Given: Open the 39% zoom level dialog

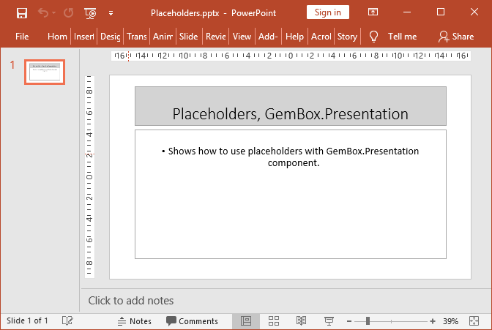Looking at the screenshot, I should (x=451, y=321).
